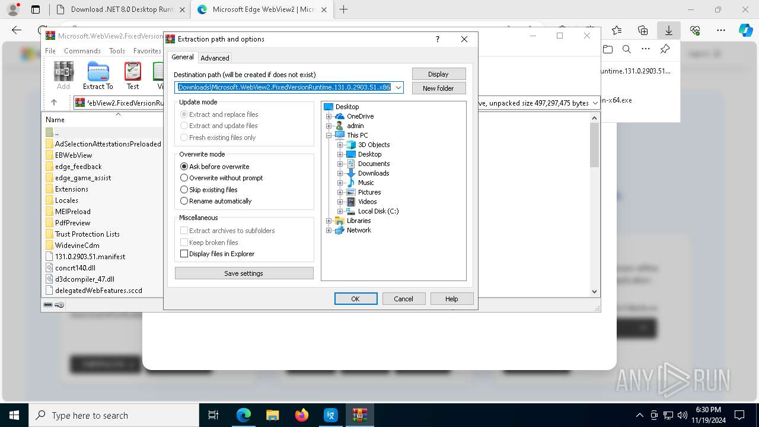Click the help question mark in dialog title

[438, 39]
